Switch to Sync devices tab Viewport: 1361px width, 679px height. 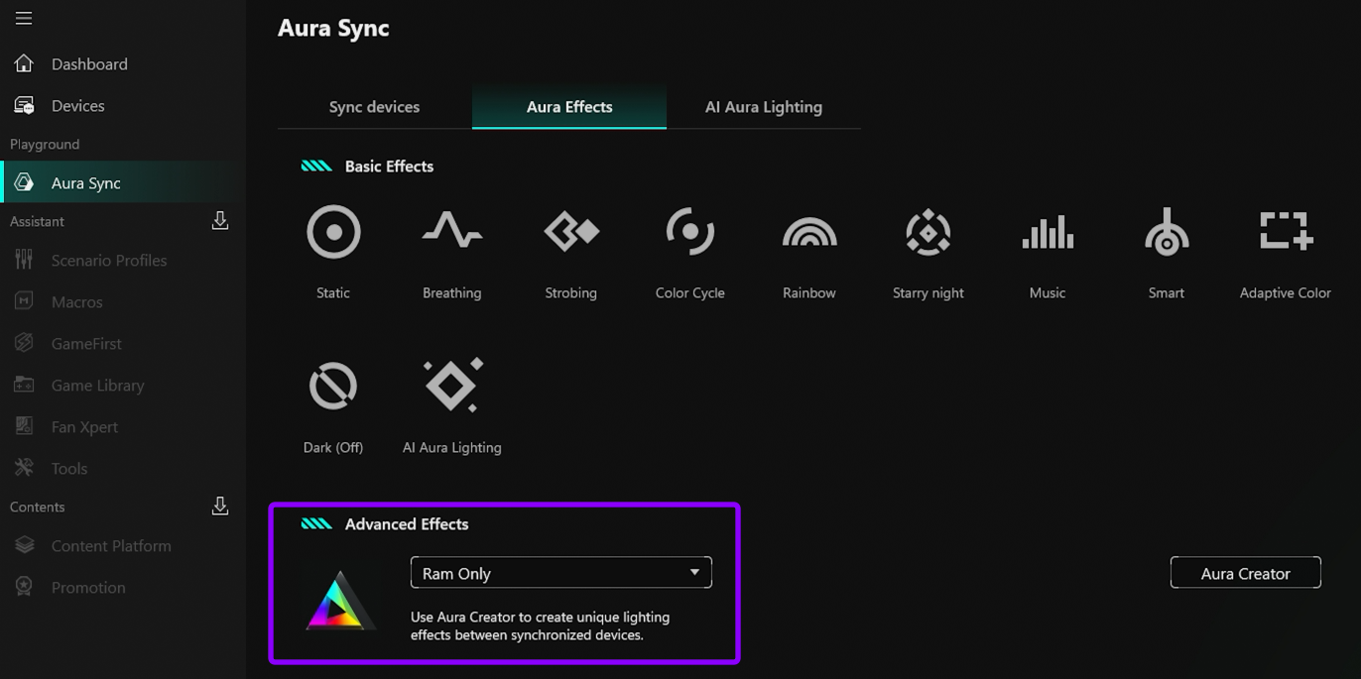[x=374, y=107]
